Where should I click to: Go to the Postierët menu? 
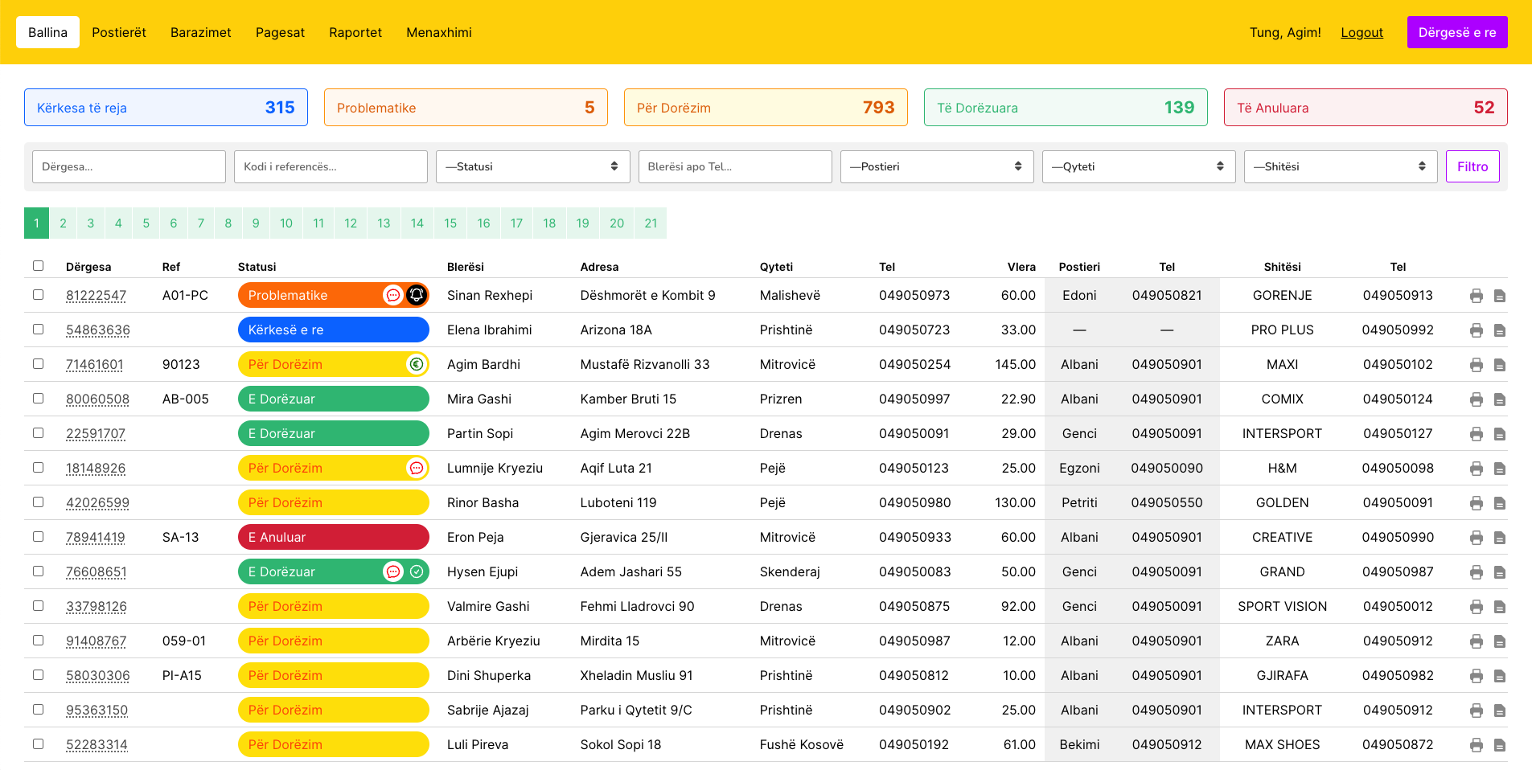click(119, 32)
